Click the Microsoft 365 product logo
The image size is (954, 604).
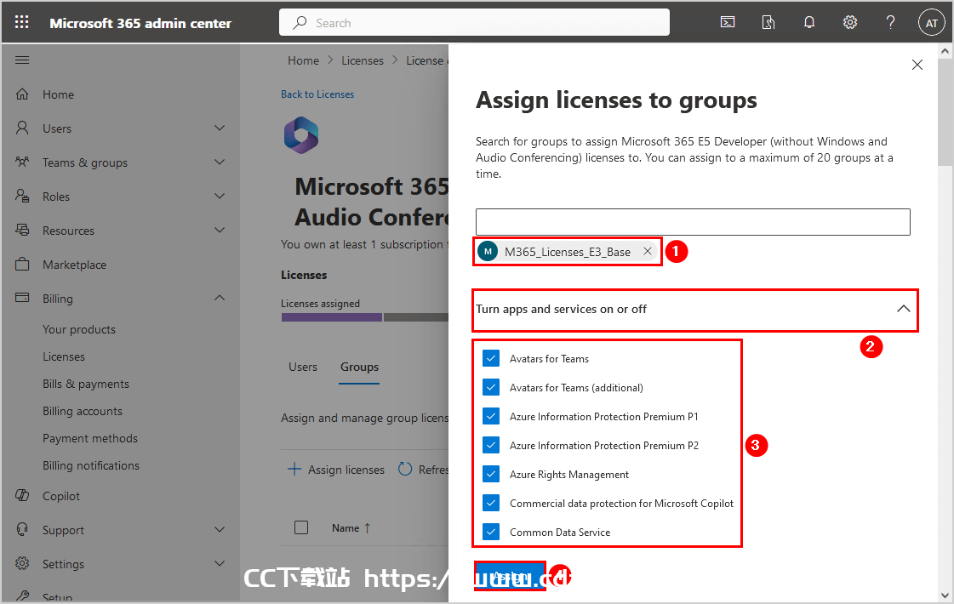click(x=301, y=135)
